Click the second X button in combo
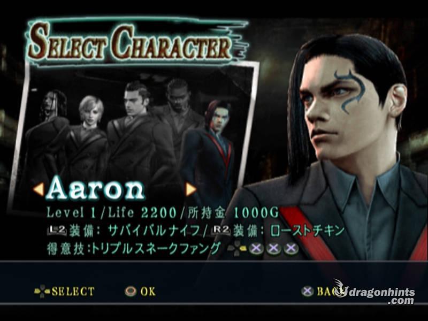The image size is (428, 321). coord(273,249)
